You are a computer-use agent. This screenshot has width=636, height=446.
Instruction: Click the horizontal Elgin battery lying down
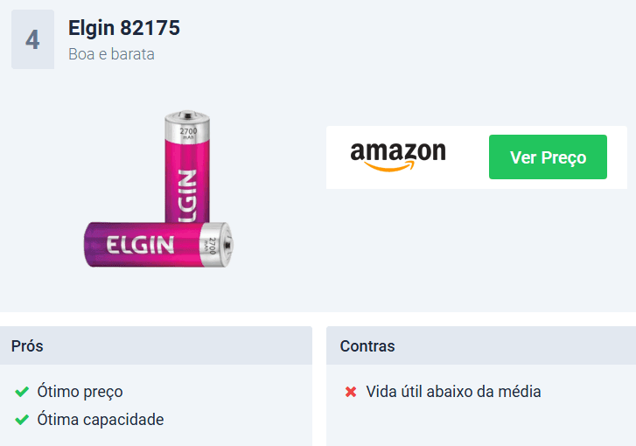click(x=158, y=245)
